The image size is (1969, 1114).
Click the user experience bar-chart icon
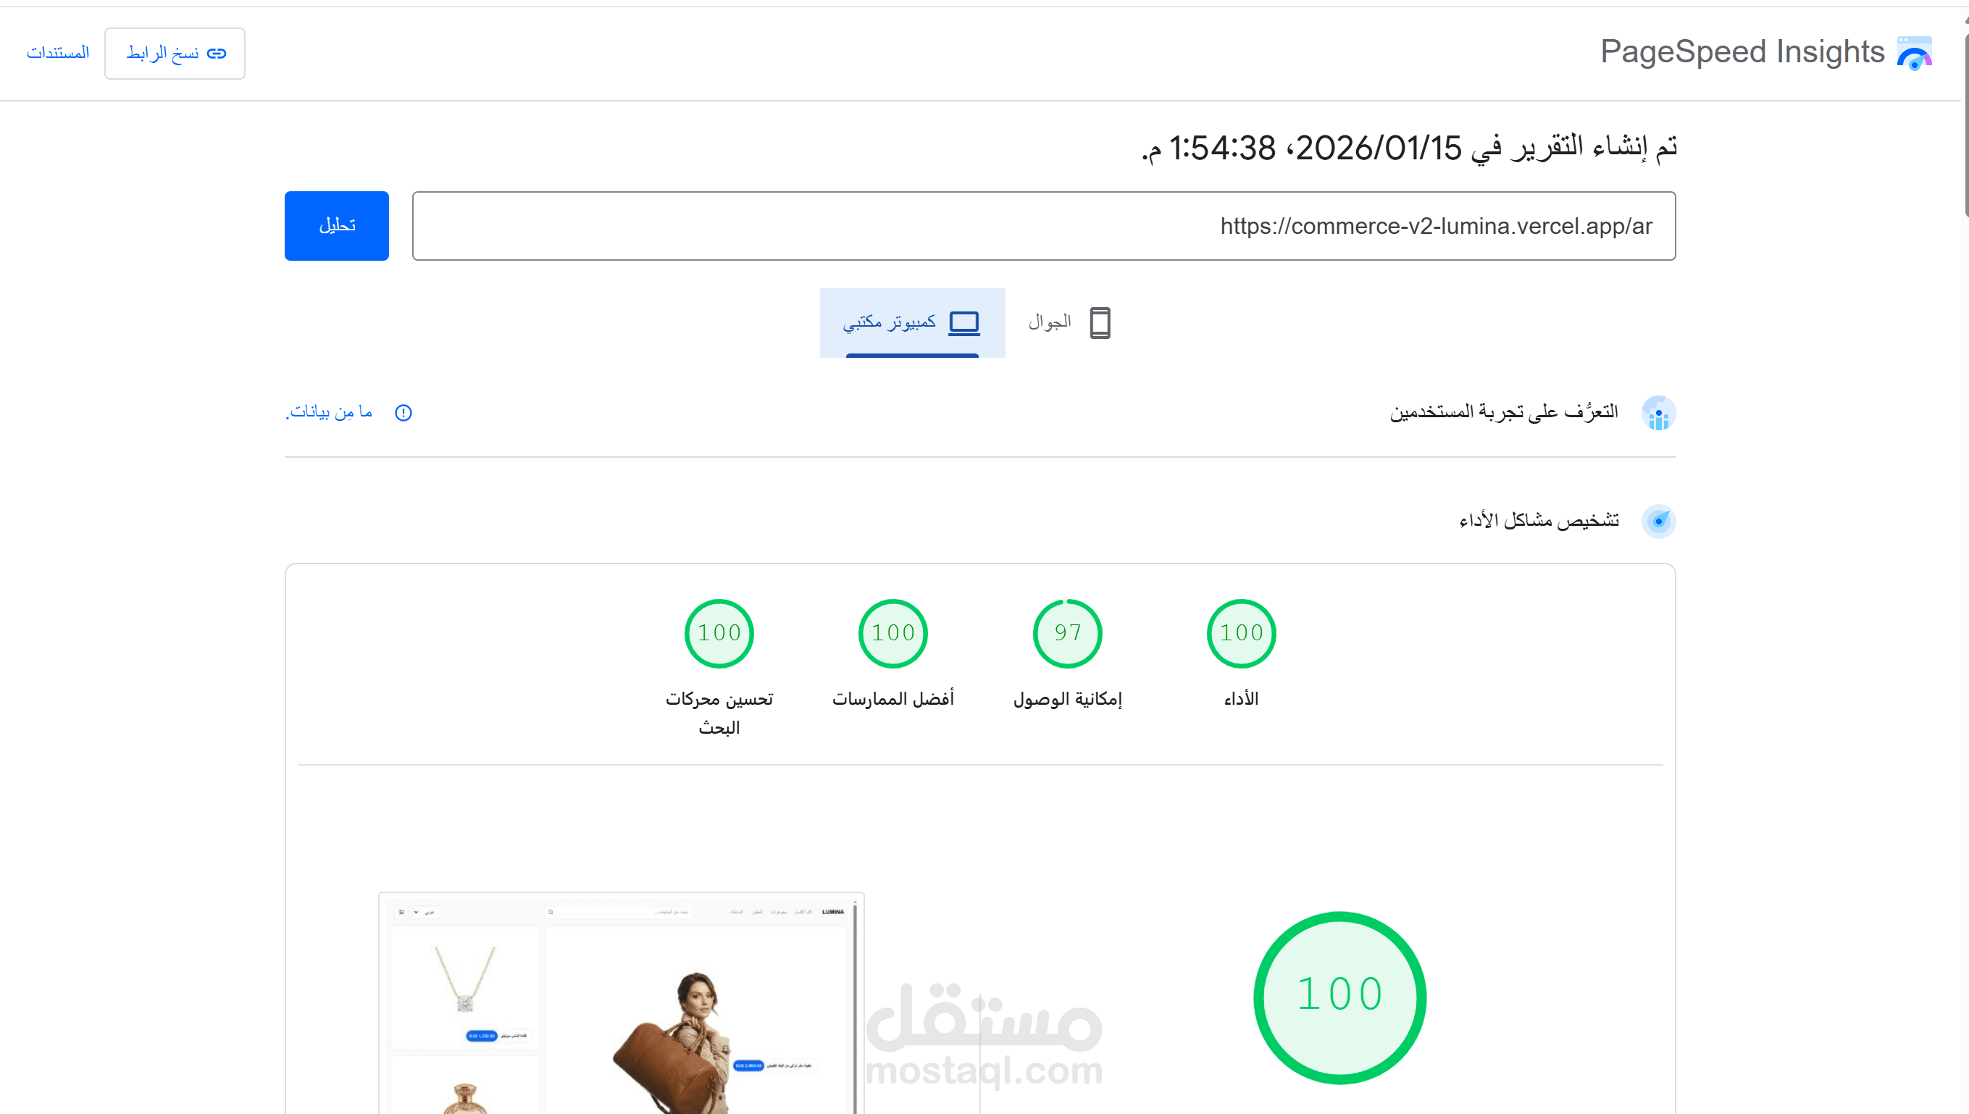click(x=1659, y=413)
